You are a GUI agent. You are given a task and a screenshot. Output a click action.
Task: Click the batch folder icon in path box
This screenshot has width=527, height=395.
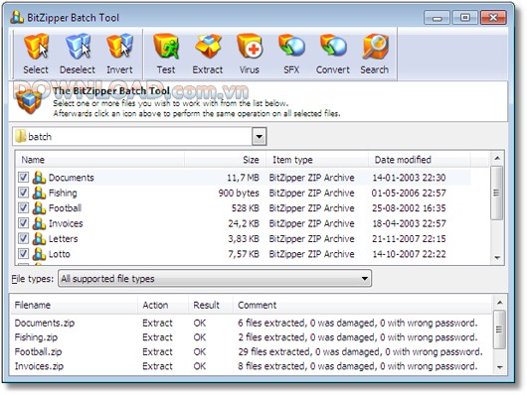[21, 136]
